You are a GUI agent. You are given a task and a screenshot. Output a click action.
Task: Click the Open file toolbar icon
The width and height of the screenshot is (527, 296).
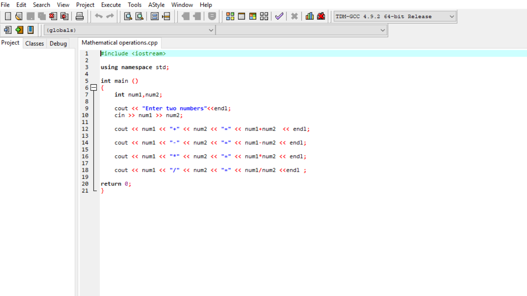click(x=19, y=16)
